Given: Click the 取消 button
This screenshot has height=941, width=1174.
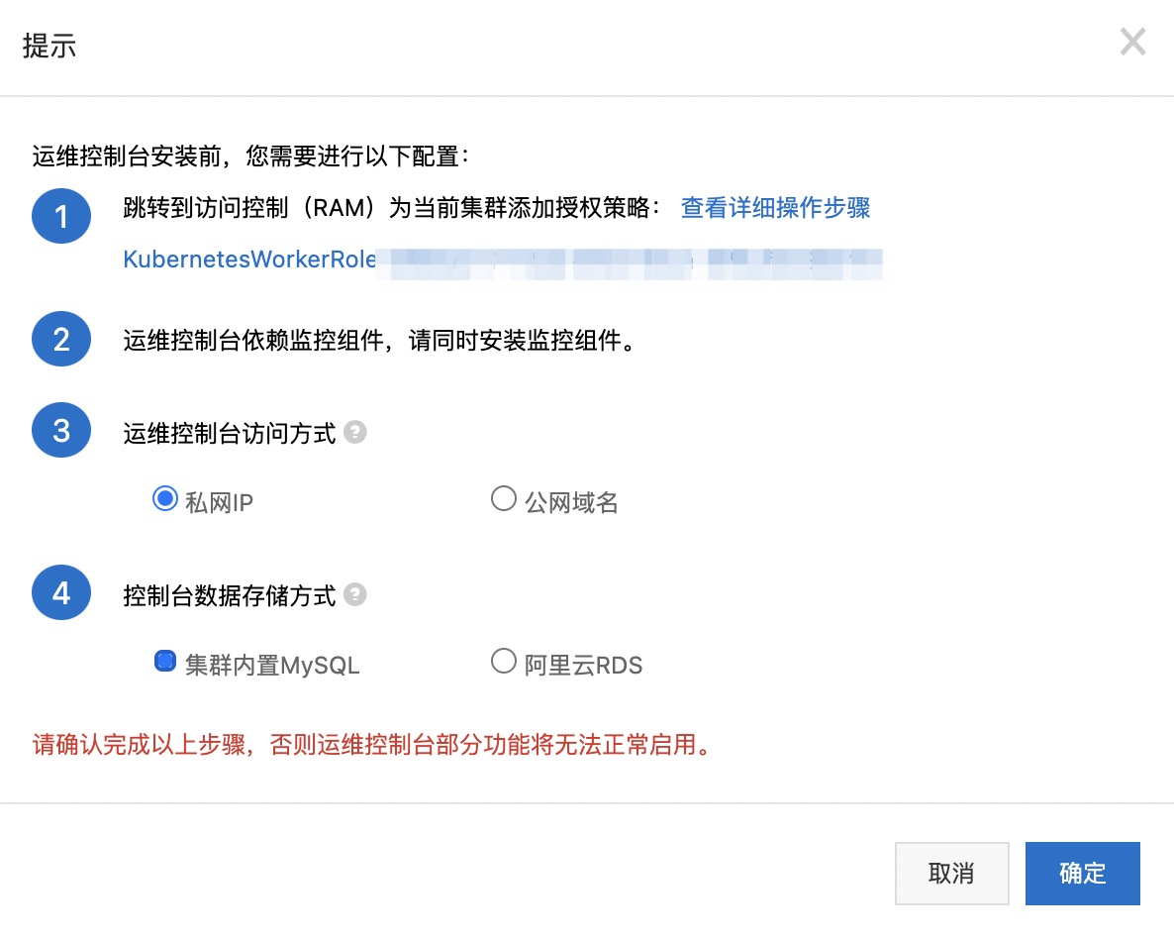Looking at the screenshot, I should coord(951,874).
